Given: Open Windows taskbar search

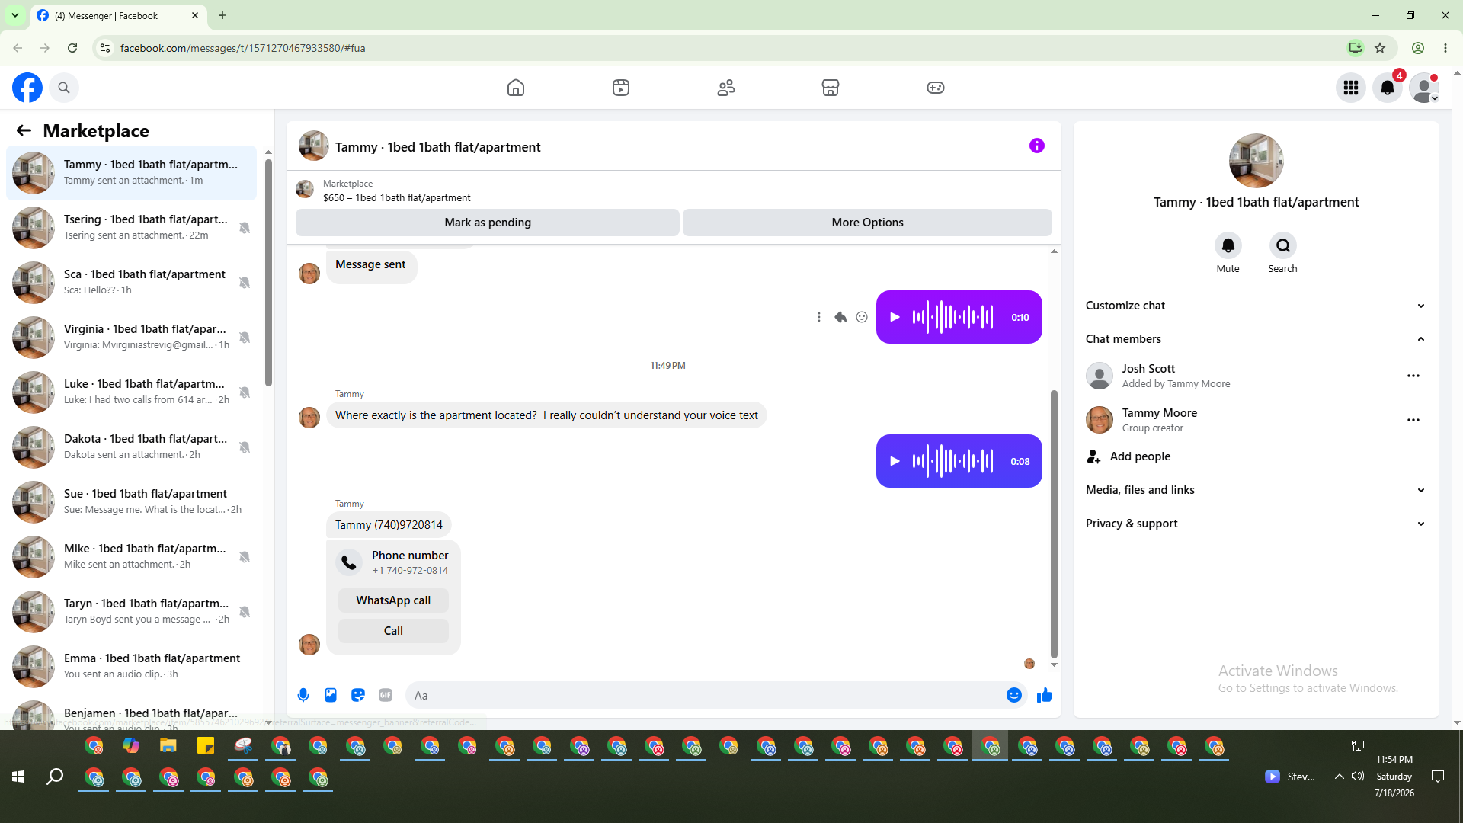Looking at the screenshot, I should click(55, 777).
